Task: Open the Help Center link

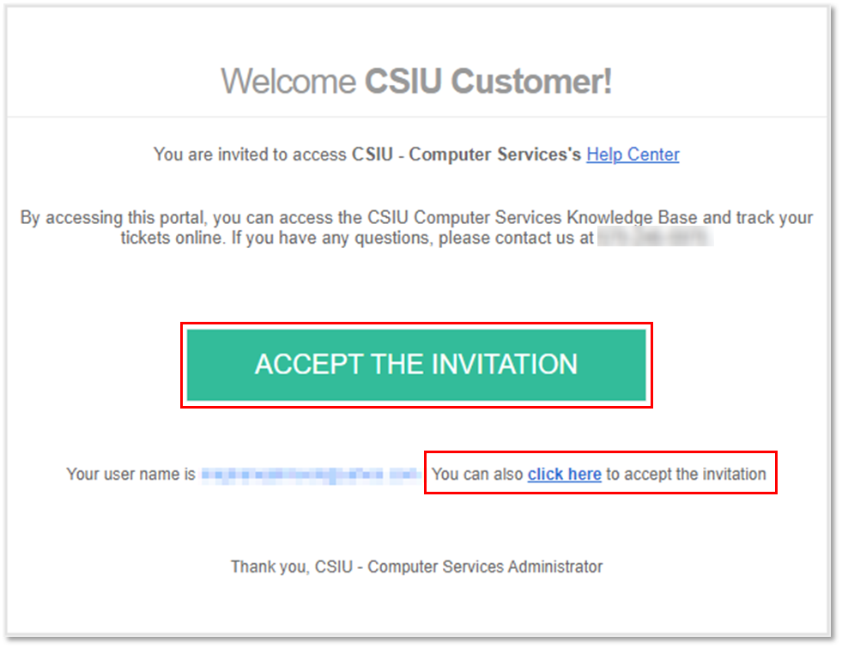Action: click(633, 154)
